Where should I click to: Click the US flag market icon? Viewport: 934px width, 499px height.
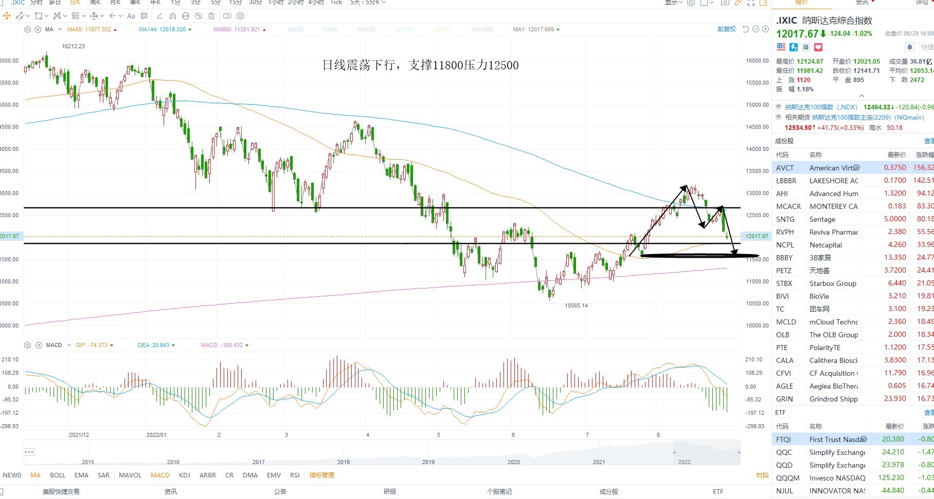click(x=781, y=47)
